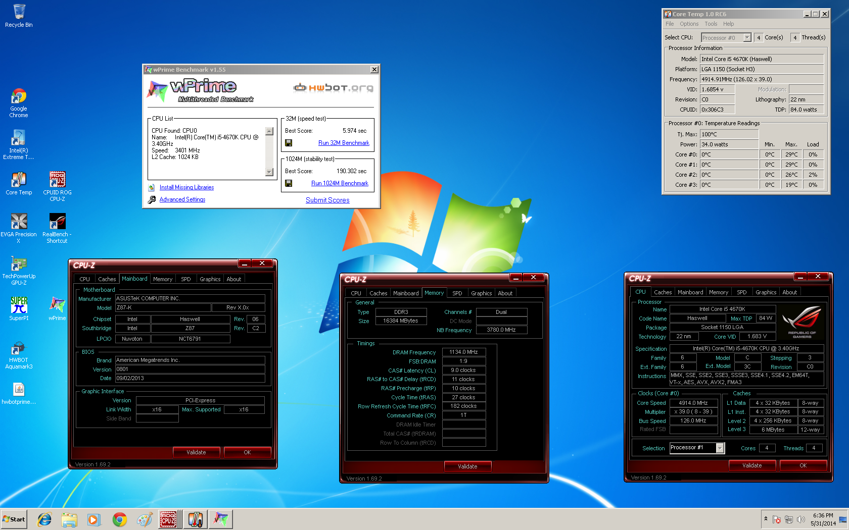Open CPUID ROG CPU-Z desktop shortcut
The image size is (849, 530).
[57, 186]
